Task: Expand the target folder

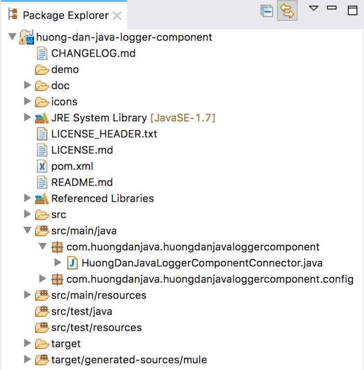Action: click(28, 343)
